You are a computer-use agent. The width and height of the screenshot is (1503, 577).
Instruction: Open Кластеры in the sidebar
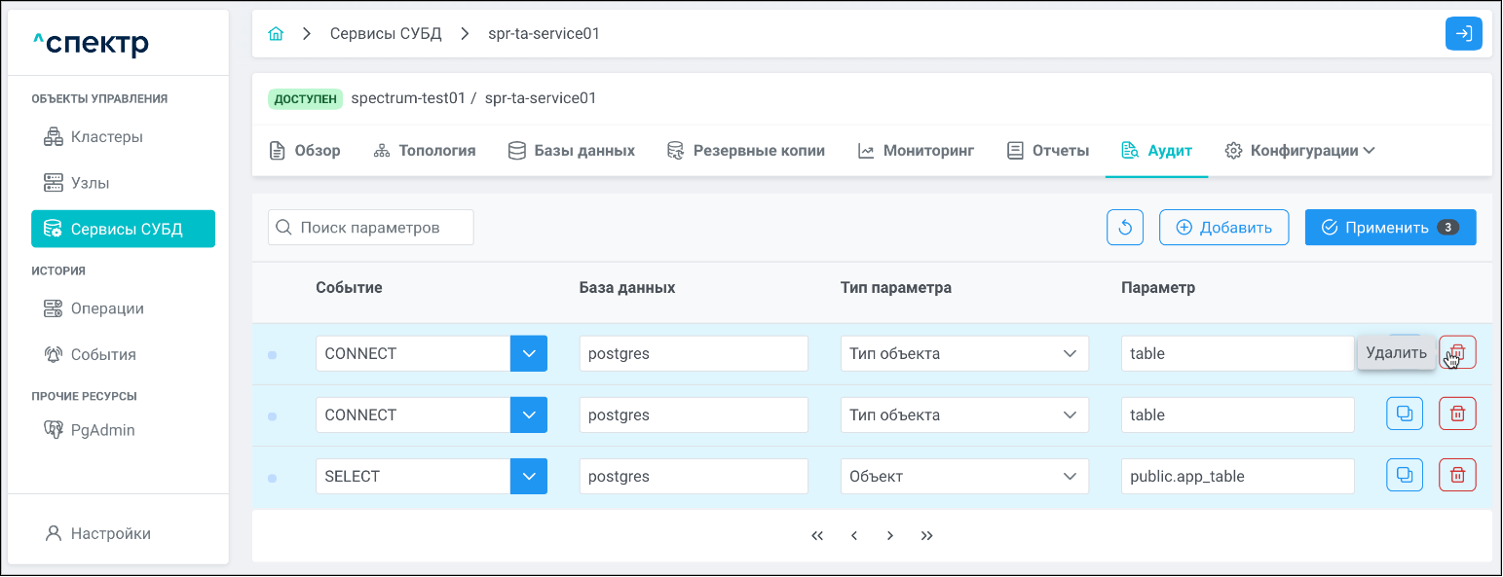click(106, 137)
